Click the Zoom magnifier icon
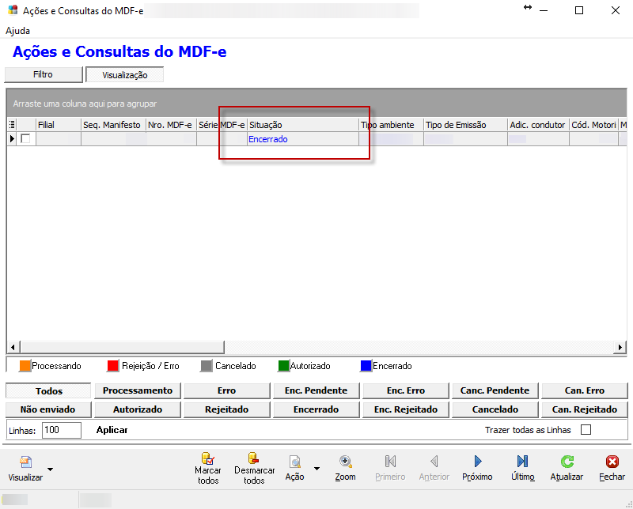 click(345, 462)
